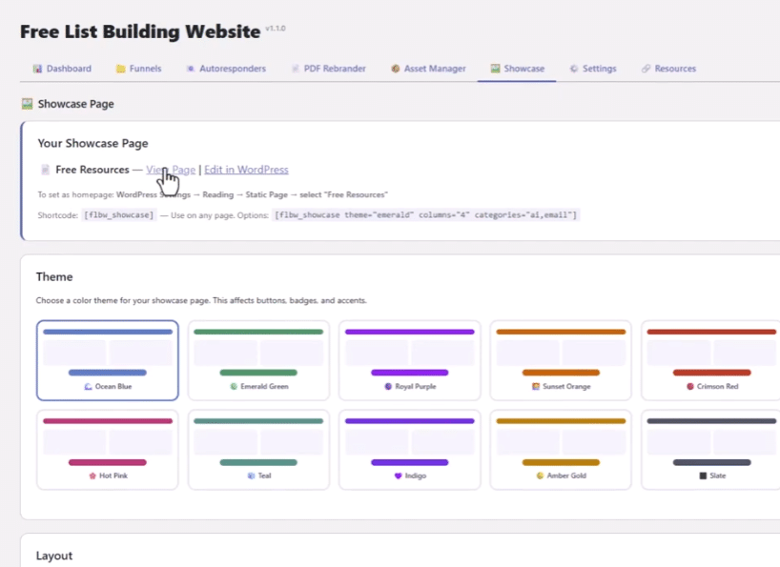Open the Funnels tab
The width and height of the screenshot is (780, 567).
138,69
